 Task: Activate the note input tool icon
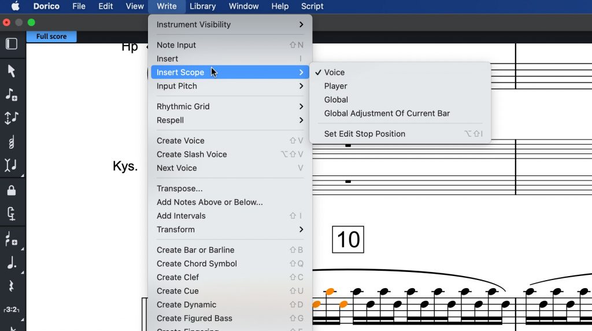[x=12, y=94]
